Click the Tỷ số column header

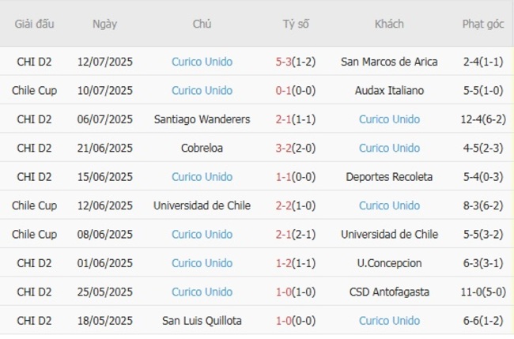coord(296,24)
